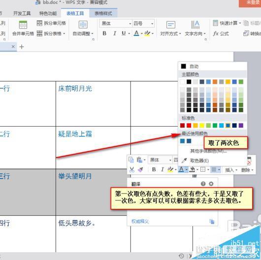Click the eyedropper 取色器(E) option
This screenshot has height=260, width=261.
(195, 161)
